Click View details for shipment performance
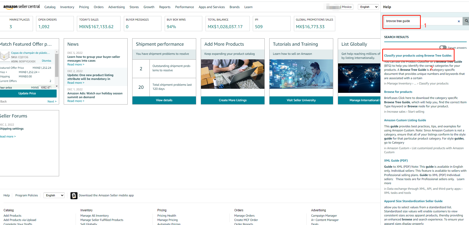The width and height of the screenshot is (469, 225). tap(164, 100)
